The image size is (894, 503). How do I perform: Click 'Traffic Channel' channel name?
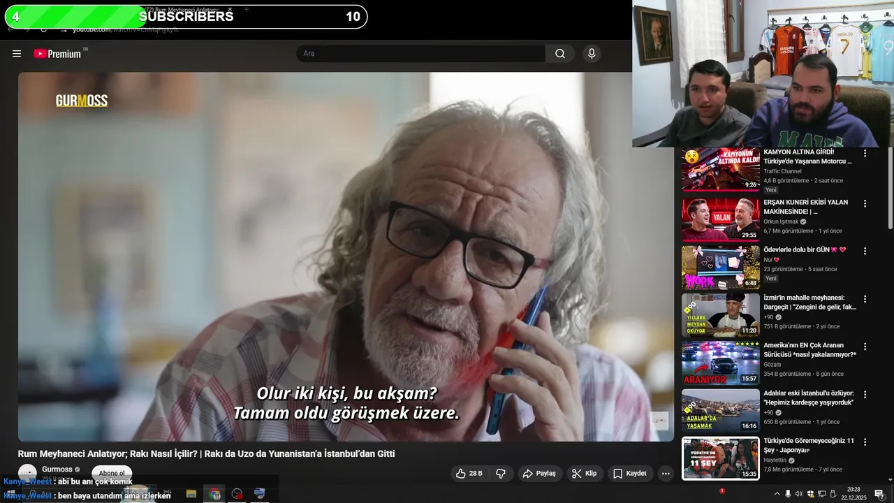click(782, 171)
